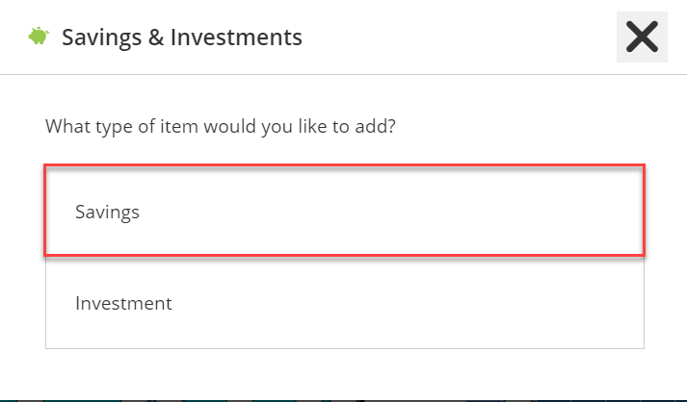Click the 'What type of item' question text
This screenshot has width=687, height=402.
221,127
